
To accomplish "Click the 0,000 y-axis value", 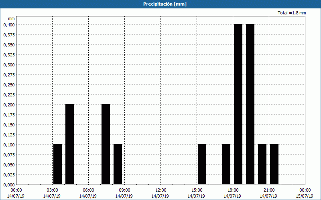I will (9, 185).
